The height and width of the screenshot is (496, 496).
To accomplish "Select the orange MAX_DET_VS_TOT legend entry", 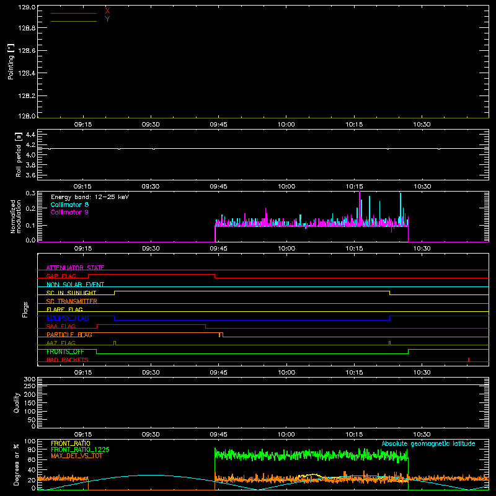I will coord(77,456).
